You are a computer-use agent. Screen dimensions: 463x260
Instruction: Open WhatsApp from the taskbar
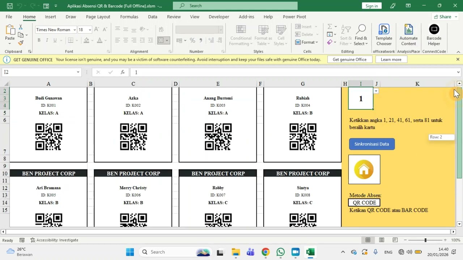pos(281,252)
